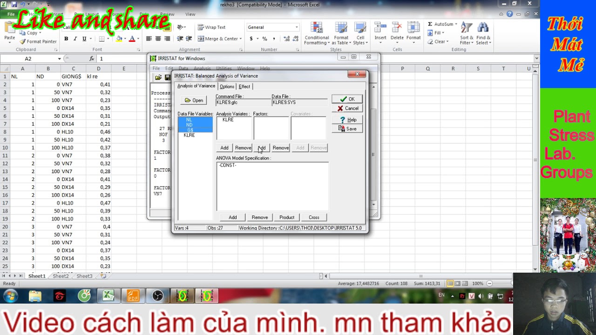Expand the General number format combo box
The image size is (596, 335).
click(x=297, y=27)
